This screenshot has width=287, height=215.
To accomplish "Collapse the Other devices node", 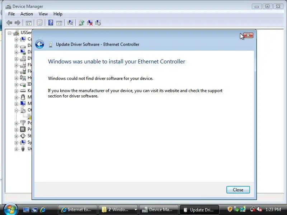I will pos(16,110).
